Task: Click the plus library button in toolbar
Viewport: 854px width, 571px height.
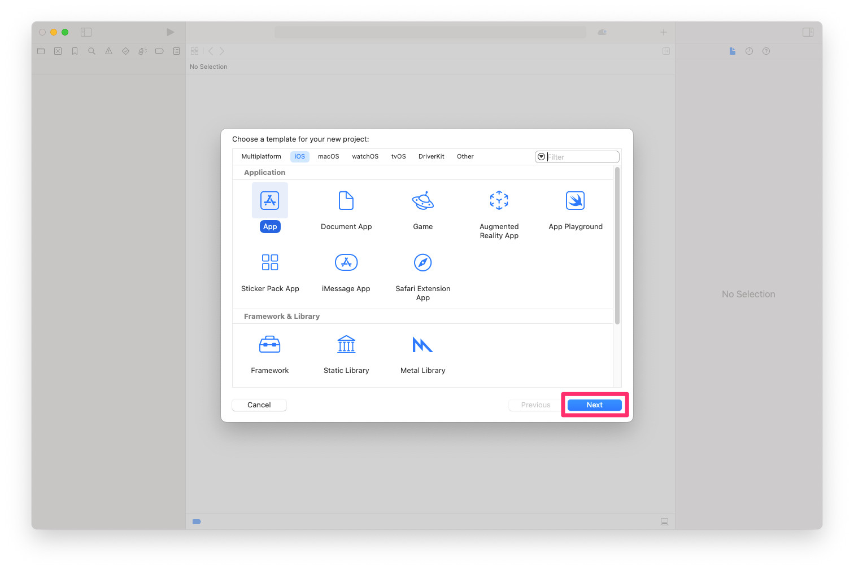Action: [664, 32]
